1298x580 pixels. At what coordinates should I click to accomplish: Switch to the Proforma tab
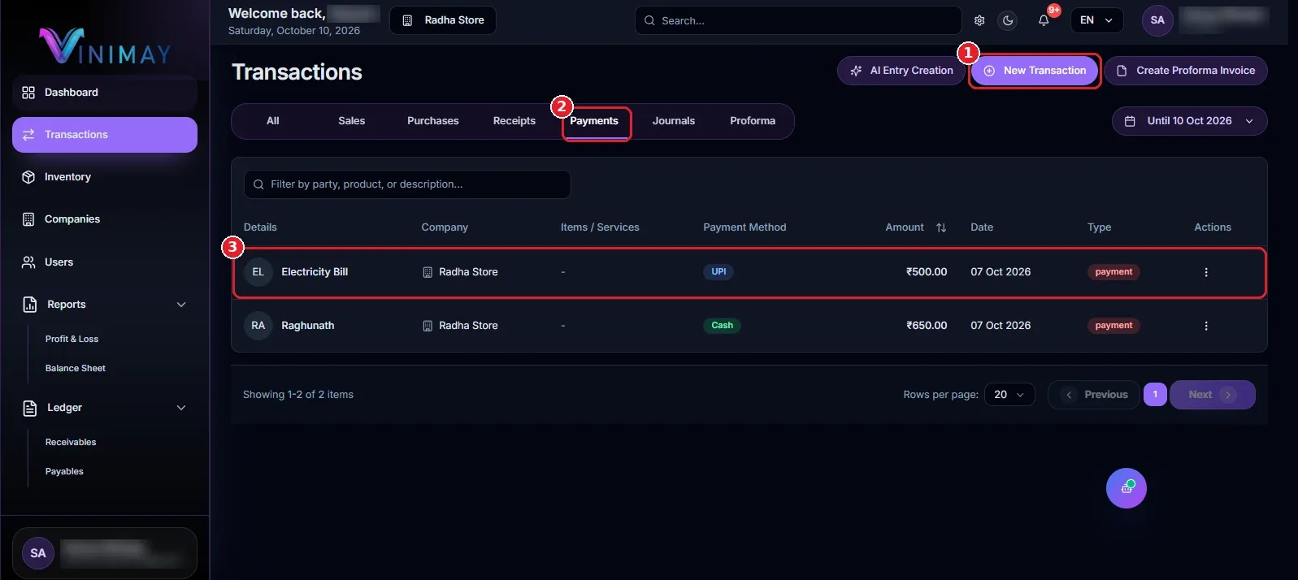pos(753,121)
